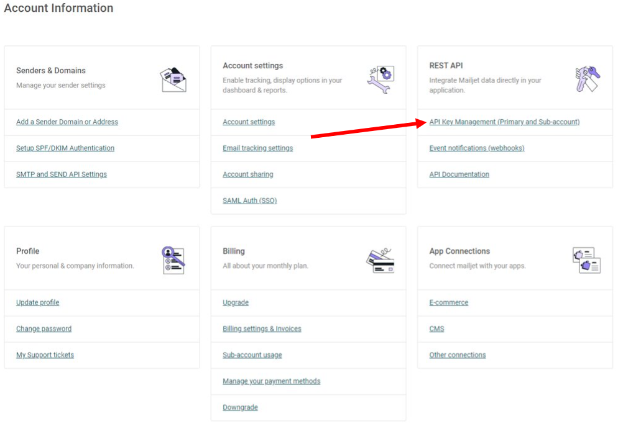This screenshot has width=618, height=424.
Task: Click the Upgrade link under Billing
Action: (236, 302)
